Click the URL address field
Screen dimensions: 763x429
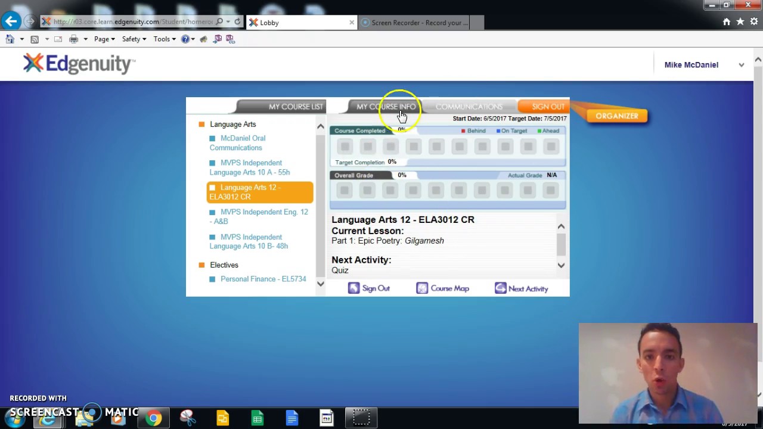click(x=132, y=22)
